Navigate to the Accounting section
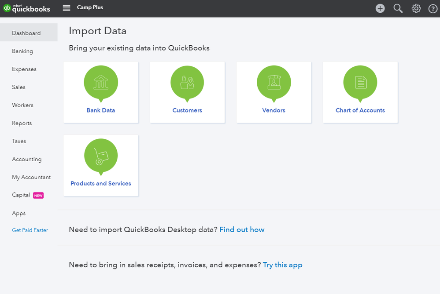 [27, 159]
